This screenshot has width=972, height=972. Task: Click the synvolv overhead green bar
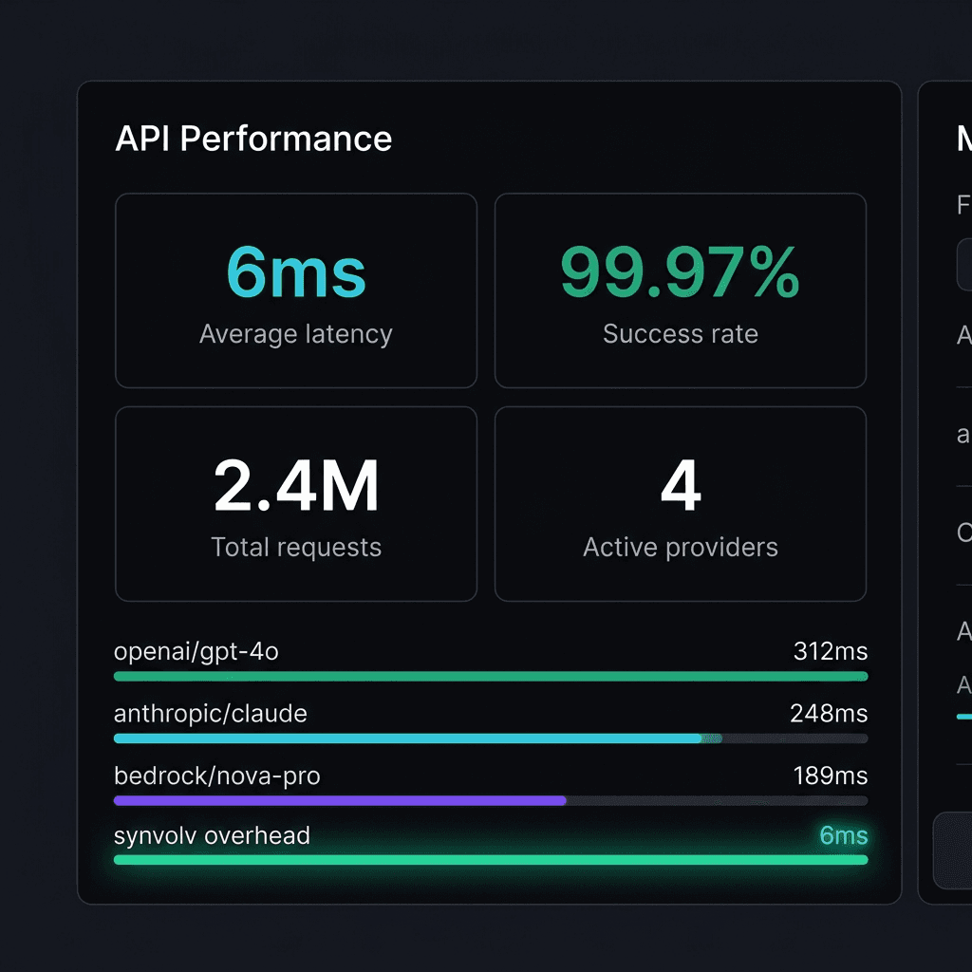(x=491, y=860)
